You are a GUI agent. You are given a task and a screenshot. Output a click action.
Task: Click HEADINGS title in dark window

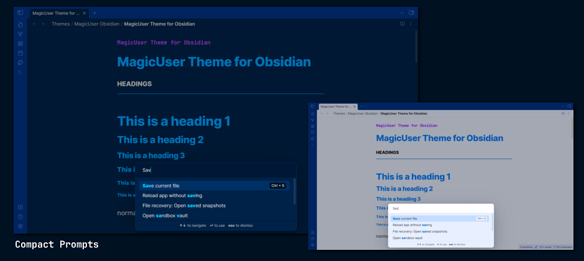(x=134, y=84)
